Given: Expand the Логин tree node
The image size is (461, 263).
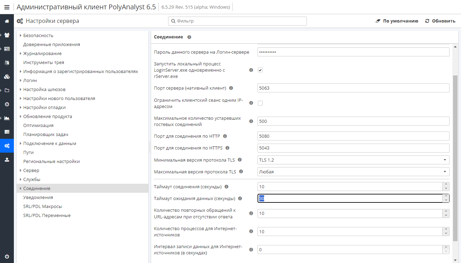Looking at the screenshot, I should (x=20, y=80).
